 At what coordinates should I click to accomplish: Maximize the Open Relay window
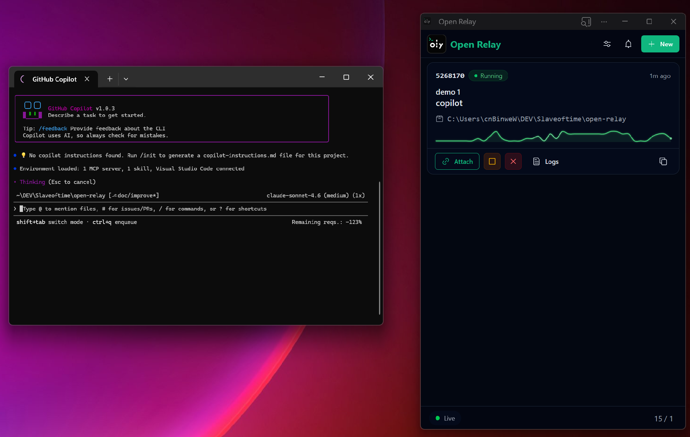(649, 21)
